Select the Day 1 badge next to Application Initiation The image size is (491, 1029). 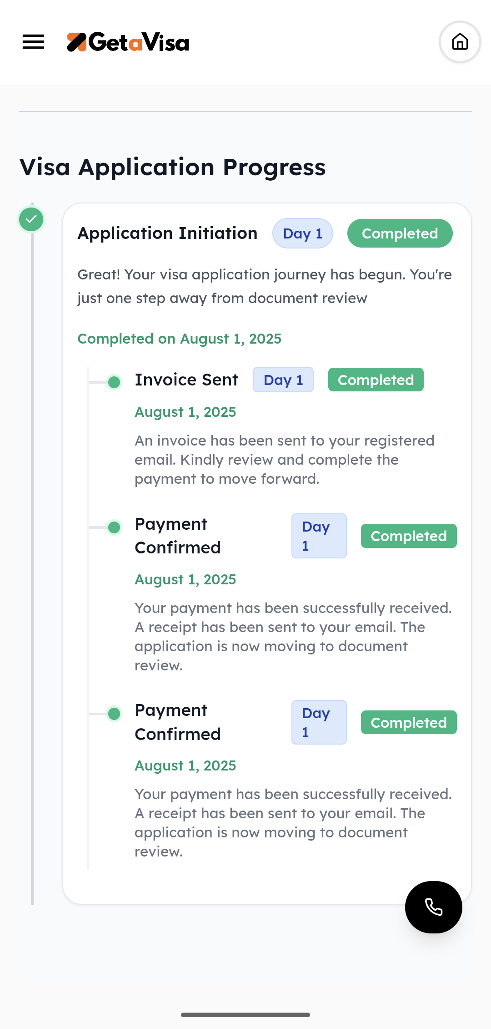pos(302,233)
